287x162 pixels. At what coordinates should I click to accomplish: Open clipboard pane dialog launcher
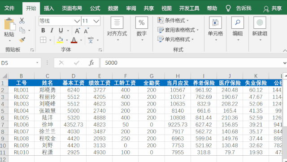[x=32, y=50]
